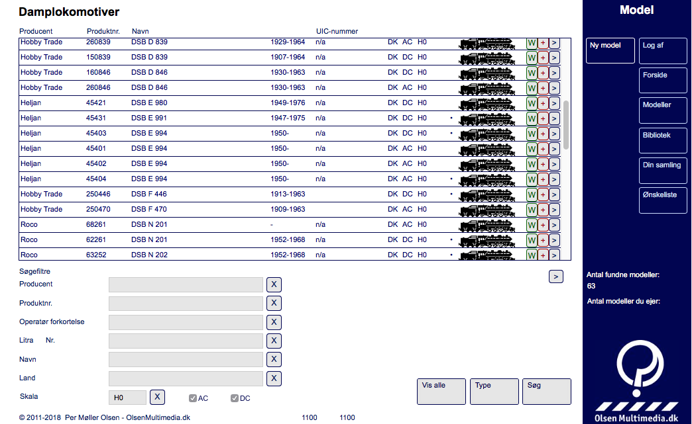
Task: Click the W icon for Roco 68261
Action: coord(532,225)
